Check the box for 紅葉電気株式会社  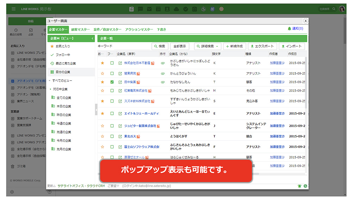coord(112,91)
